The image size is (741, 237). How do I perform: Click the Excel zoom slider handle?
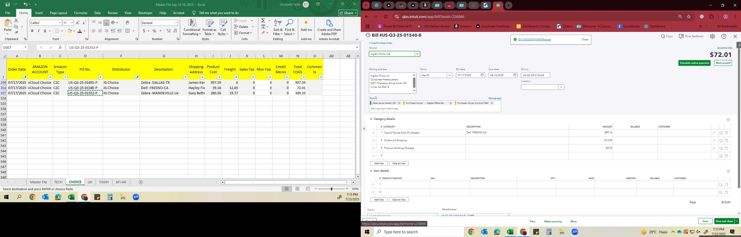tap(331, 189)
